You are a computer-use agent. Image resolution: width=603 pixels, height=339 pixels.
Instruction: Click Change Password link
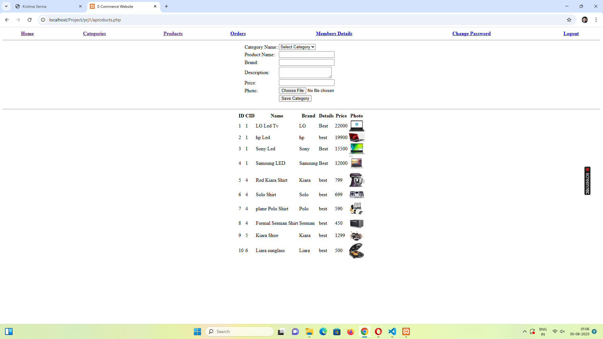point(471,34)
